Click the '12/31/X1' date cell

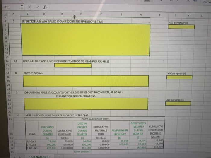[x=32, y=148]
